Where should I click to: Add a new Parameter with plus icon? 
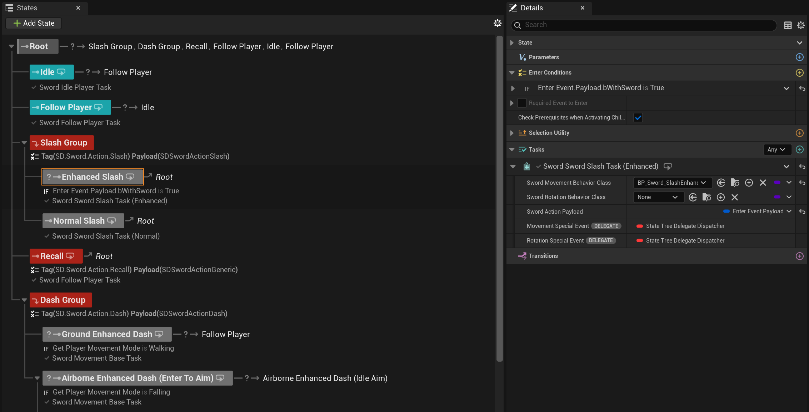point(799,57)
